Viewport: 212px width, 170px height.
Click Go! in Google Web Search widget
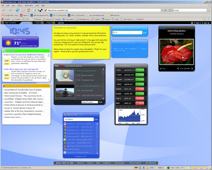[144, 33]
